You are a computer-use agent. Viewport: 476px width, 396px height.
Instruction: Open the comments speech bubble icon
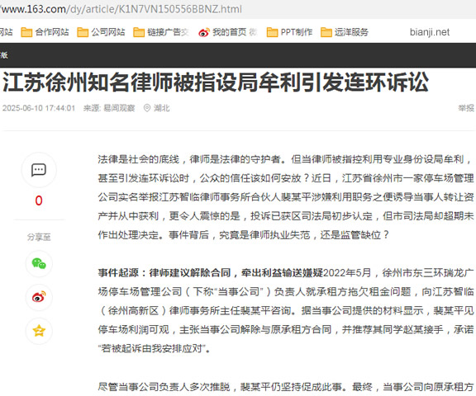tap(39, 170)
